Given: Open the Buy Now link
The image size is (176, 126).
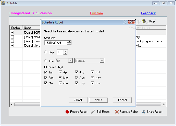Looking at the screenshot, I should pos(97,13).
